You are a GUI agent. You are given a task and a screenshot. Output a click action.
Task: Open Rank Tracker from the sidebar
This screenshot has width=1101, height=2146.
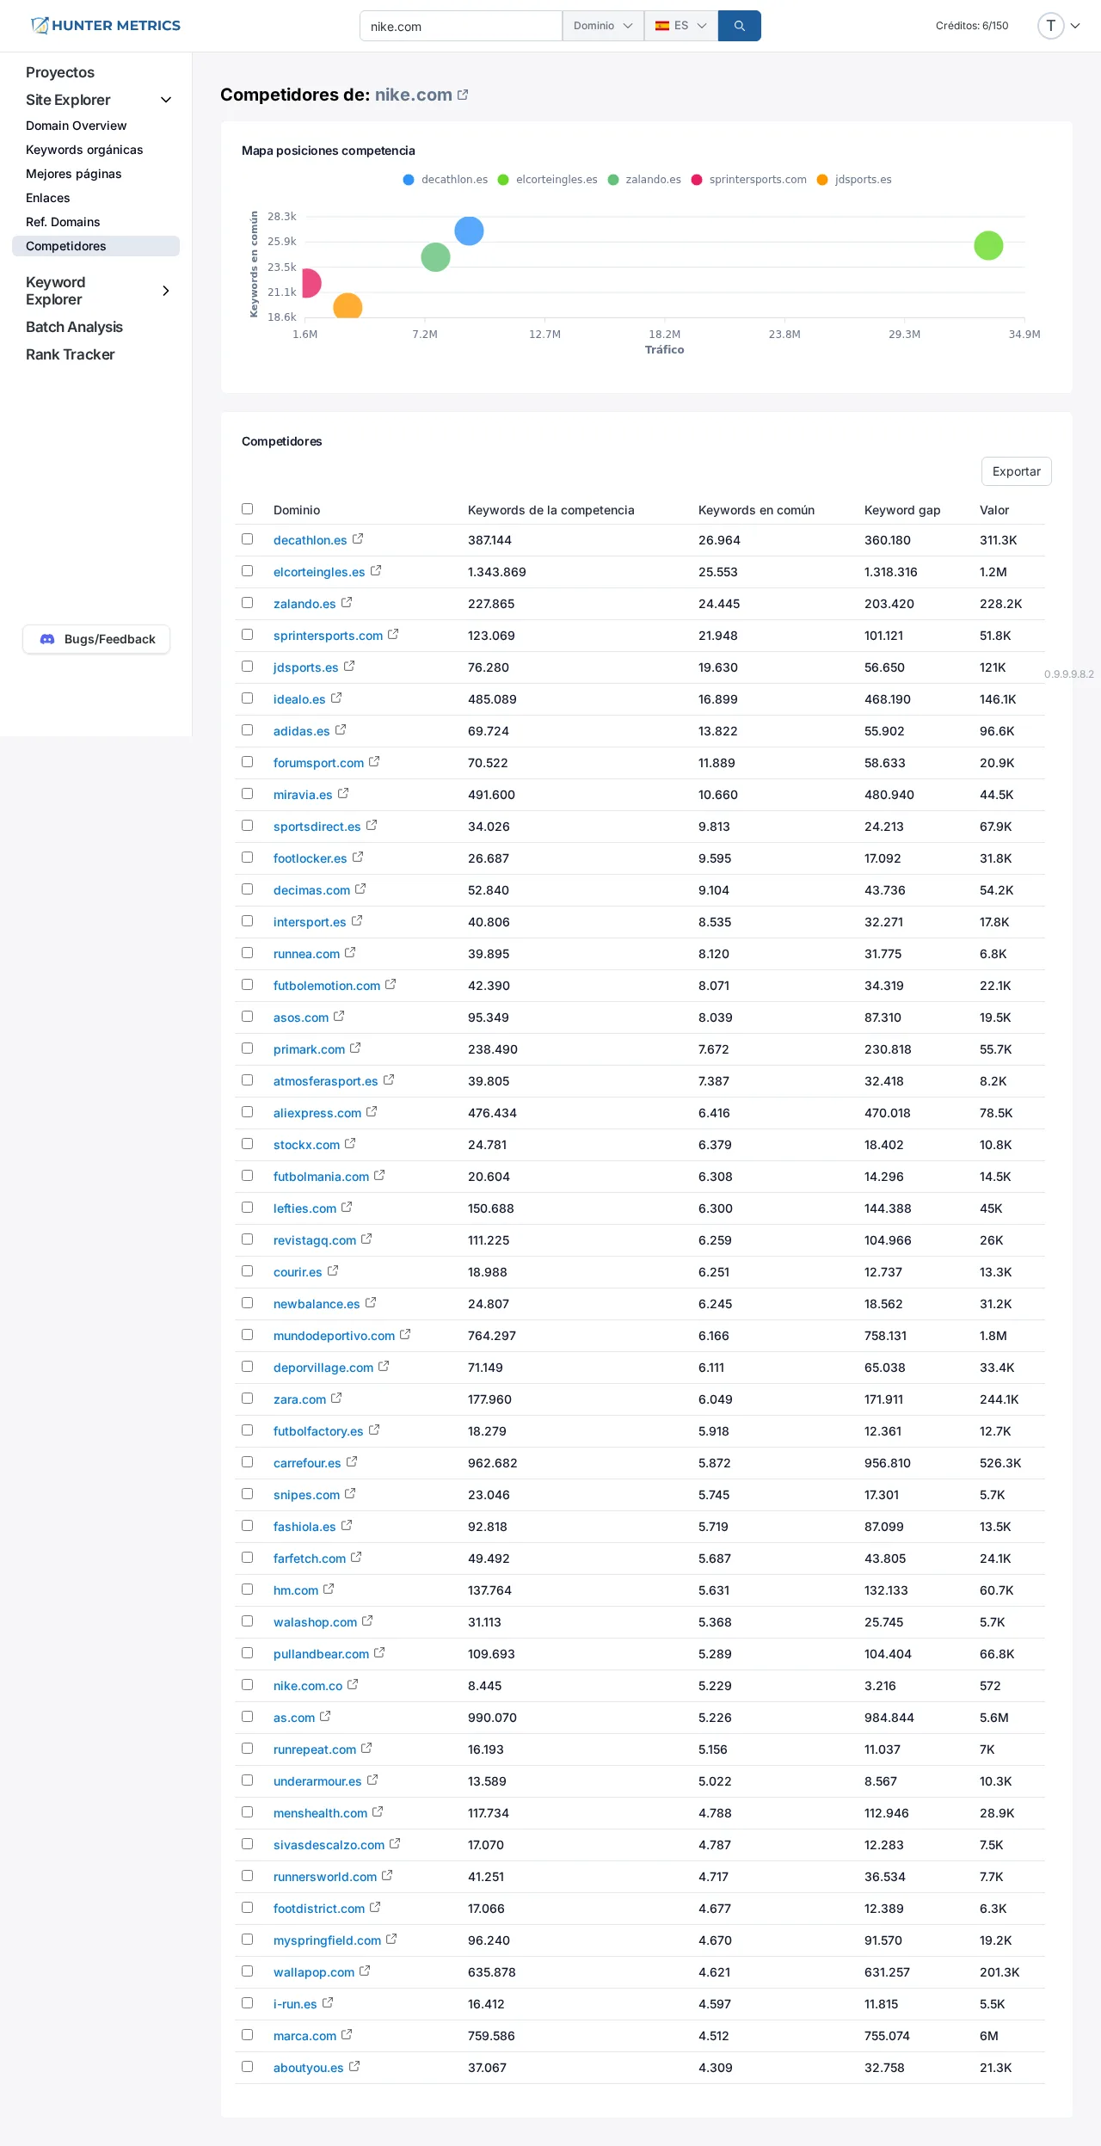71,354
